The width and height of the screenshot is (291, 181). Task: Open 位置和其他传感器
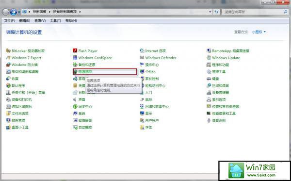[x=223, y=107]
